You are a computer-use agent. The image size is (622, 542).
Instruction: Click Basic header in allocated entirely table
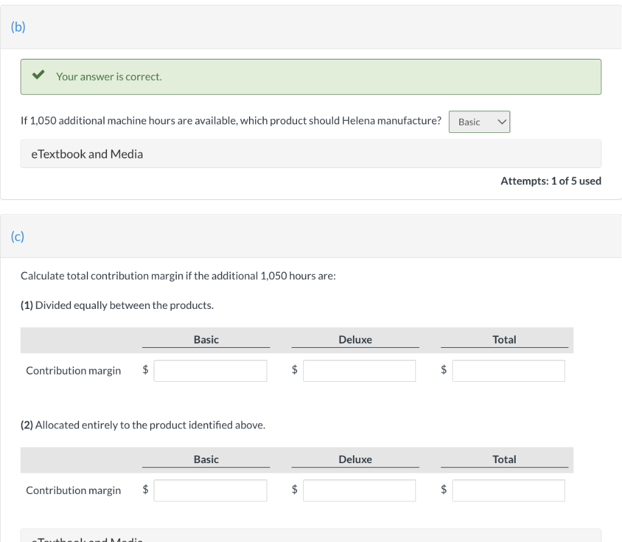(206, 459)
